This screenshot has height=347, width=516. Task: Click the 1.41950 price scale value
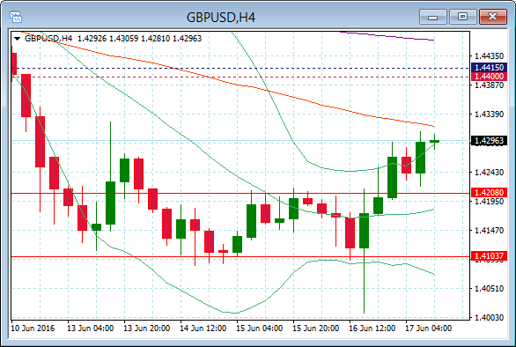(489, 201)
